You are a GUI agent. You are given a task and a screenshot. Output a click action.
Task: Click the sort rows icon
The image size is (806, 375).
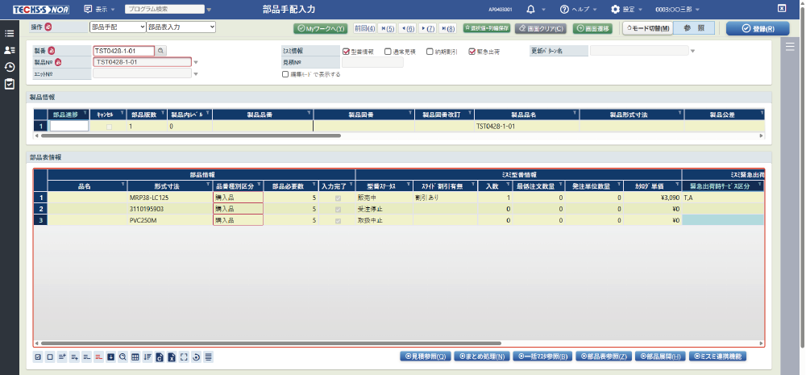tap(147, 357)
